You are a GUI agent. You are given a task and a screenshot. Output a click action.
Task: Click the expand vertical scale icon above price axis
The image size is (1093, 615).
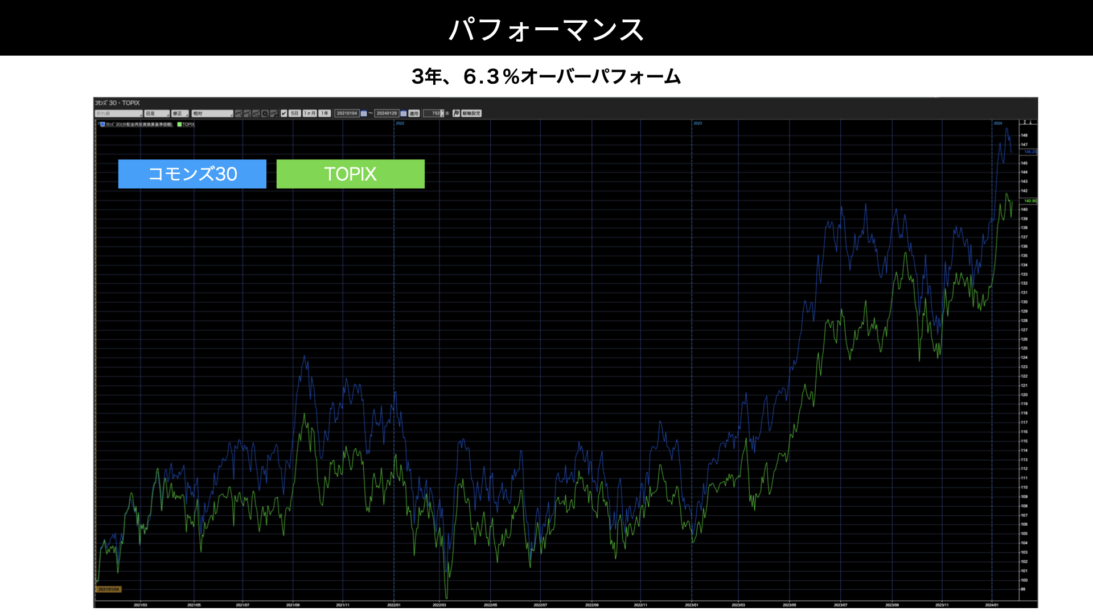point(1025,122)
